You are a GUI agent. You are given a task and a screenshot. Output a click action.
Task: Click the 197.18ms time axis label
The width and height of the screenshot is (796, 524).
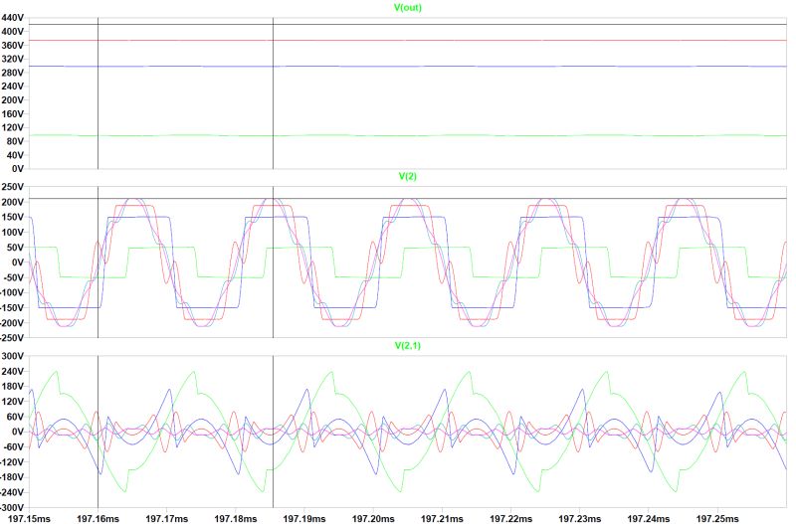pos(236,518)
